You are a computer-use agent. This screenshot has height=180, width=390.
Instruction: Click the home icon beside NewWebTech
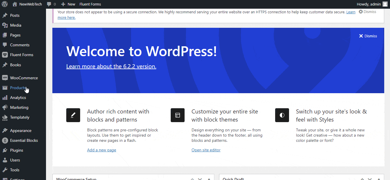point(15,4)
